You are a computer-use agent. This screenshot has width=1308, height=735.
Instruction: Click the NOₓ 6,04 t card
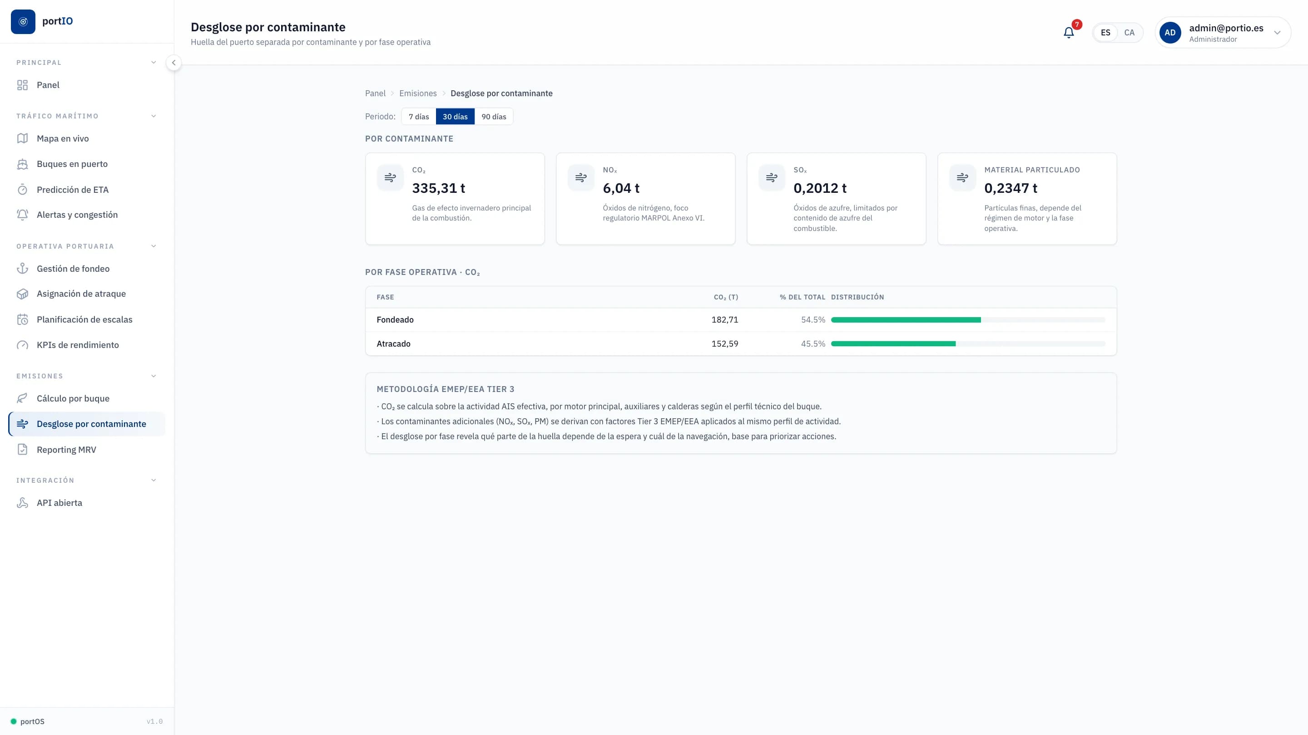click(x=645, y=199)
